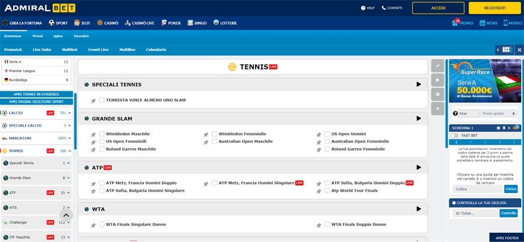
Task: Check Roland Garros Femminile box
Action: pyautogui.click(x=327, y=149)
